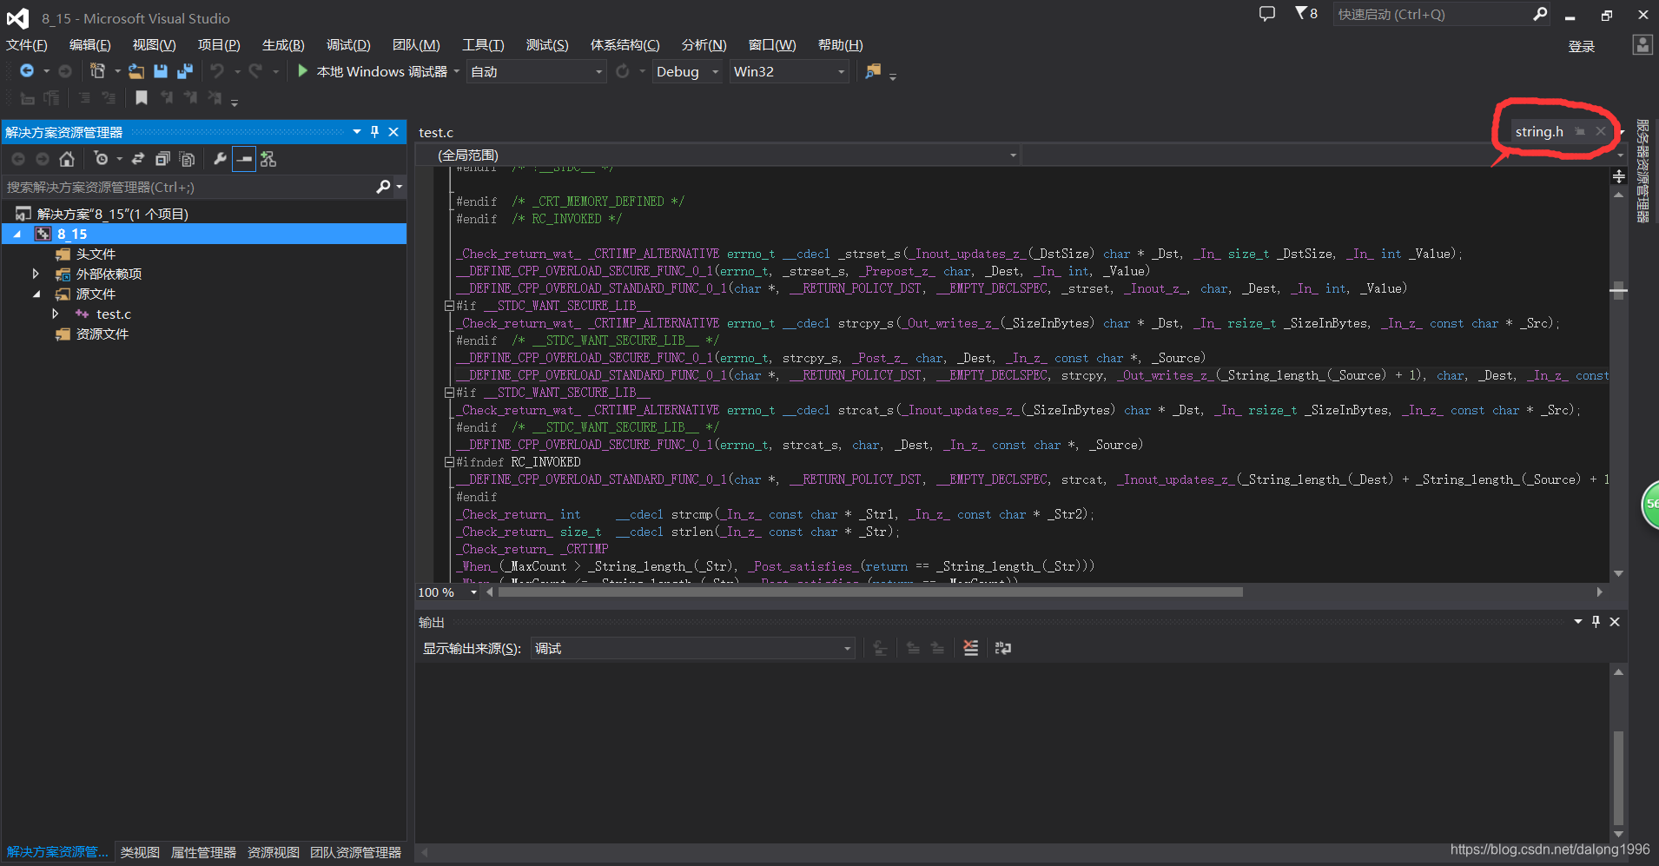Toggle preview selected items button
The width and height of the screenshot is (1659, 866).
tap(244, 159)
